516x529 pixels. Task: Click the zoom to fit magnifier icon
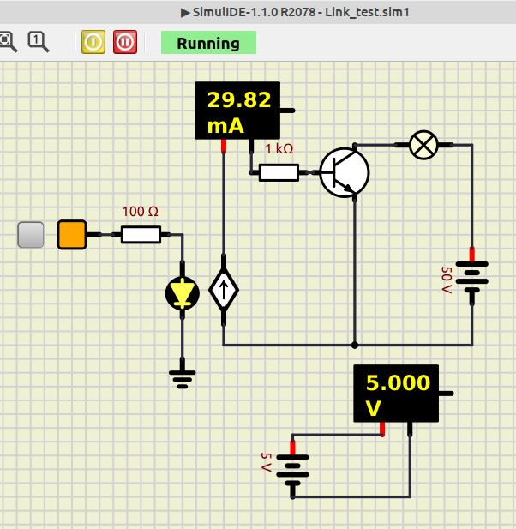click(x=8, y=41)
